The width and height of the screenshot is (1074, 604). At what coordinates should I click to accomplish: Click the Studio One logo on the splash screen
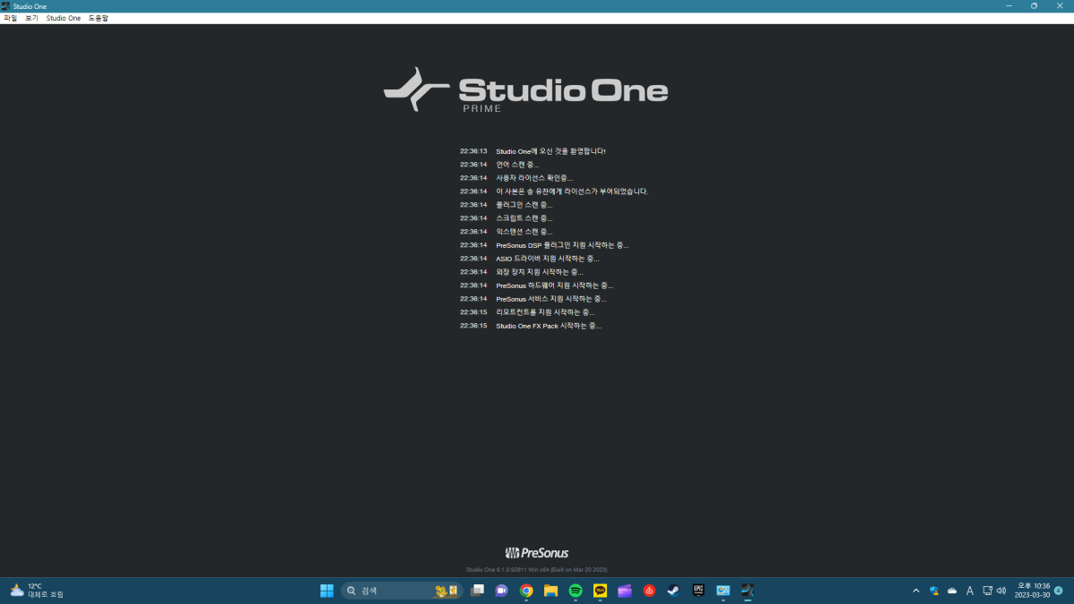click(x=526, y=89)
